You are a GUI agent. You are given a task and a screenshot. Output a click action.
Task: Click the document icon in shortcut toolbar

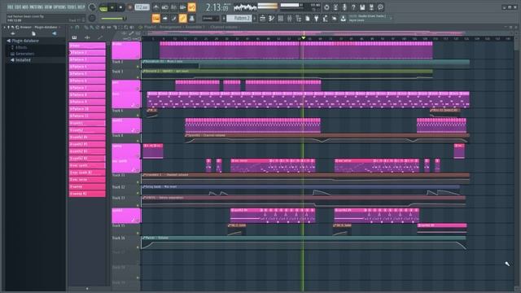coord(308,18)
